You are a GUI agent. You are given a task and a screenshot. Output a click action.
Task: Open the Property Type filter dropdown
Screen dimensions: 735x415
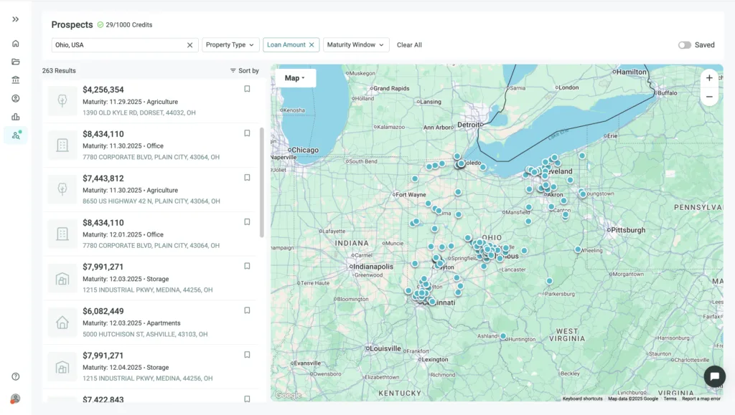(x=230, y=44)
